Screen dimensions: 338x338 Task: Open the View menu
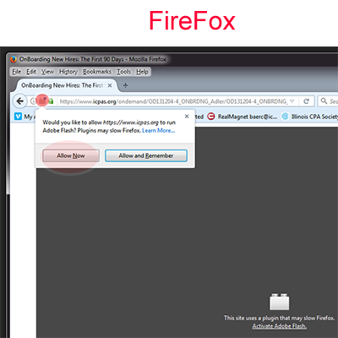(47, 72)
